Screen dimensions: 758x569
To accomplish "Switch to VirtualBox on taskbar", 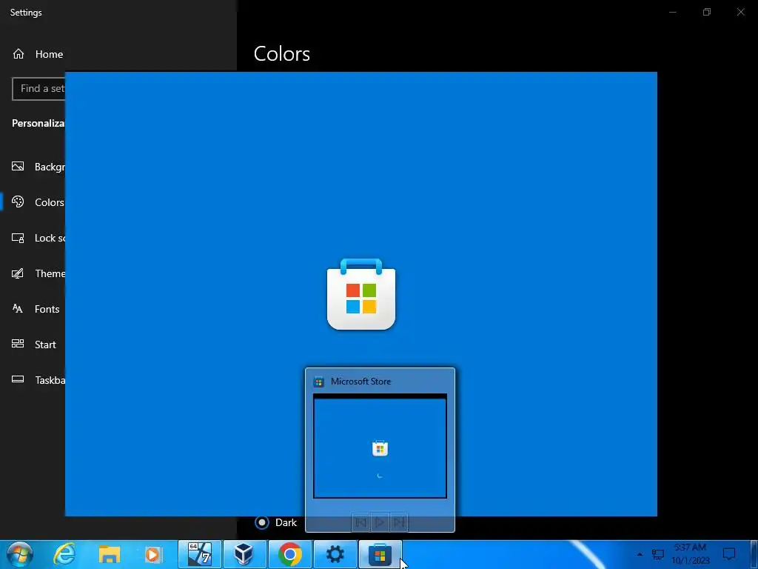I will [244, 554].
